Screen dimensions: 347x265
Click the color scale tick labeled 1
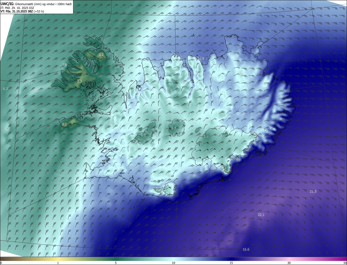(x=58, y=263)
